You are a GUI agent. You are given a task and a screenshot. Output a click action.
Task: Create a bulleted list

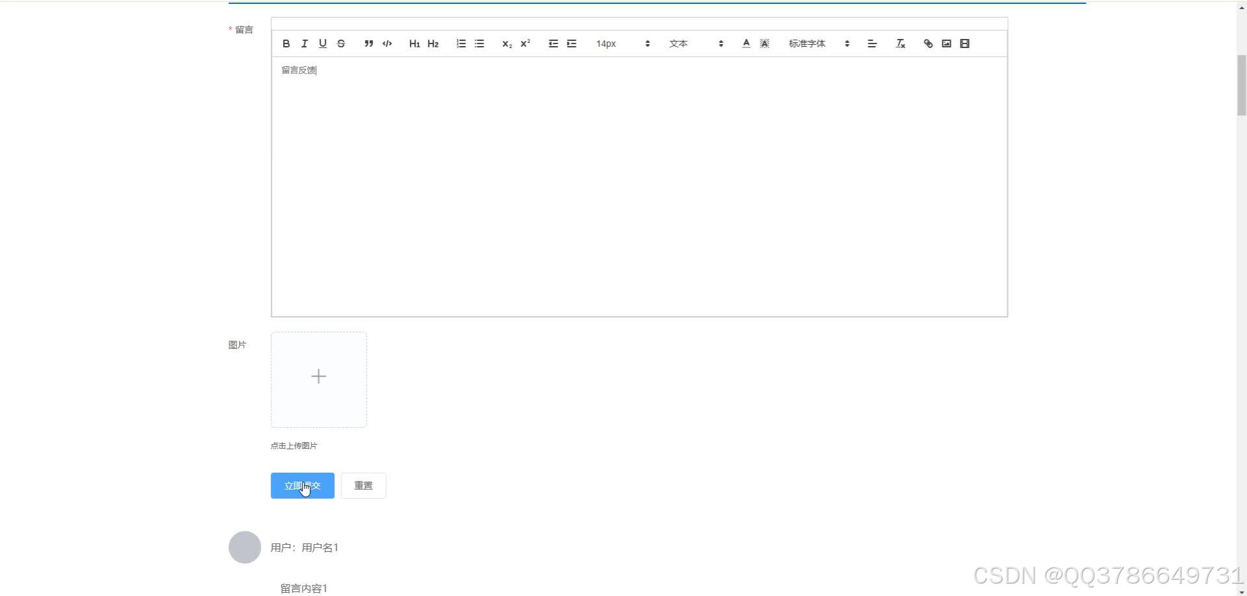[x=479, y=43]
